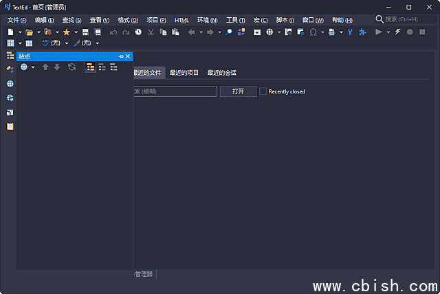Open the 文件(F) menu
The width and height of the screenshot is (440, 294).
[x=16, y=20]
